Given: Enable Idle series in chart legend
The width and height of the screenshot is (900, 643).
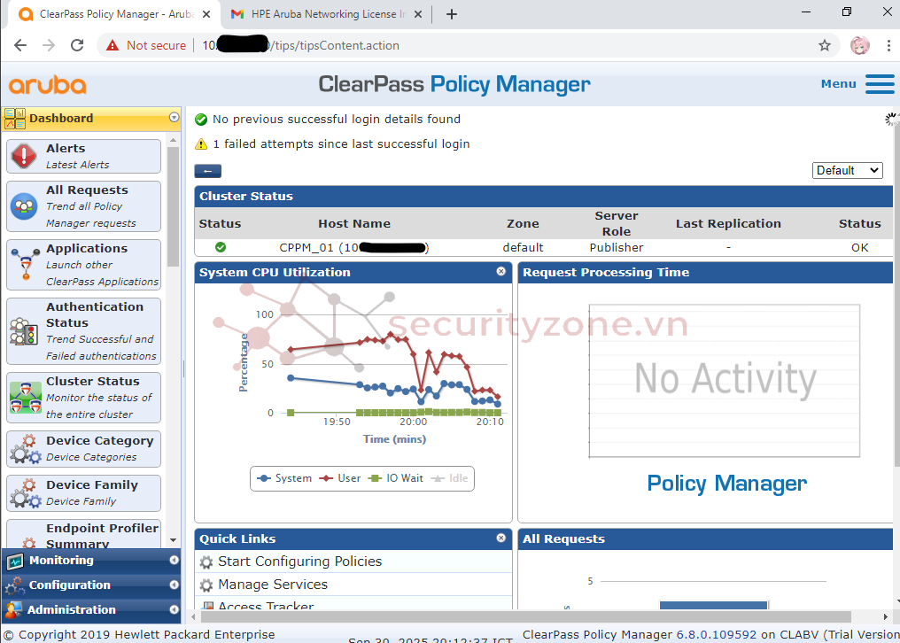Looking at the screenshot, I should click(450, 478).
